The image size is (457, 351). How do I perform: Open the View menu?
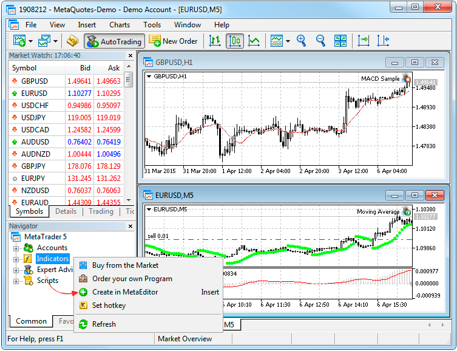[x=57, y=25]
